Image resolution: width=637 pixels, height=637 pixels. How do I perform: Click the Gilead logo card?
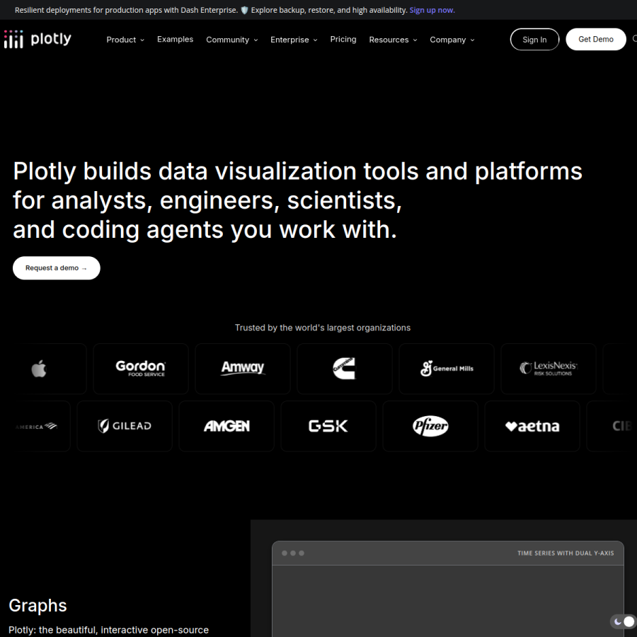pyautogui.click(x=125, y=426)
